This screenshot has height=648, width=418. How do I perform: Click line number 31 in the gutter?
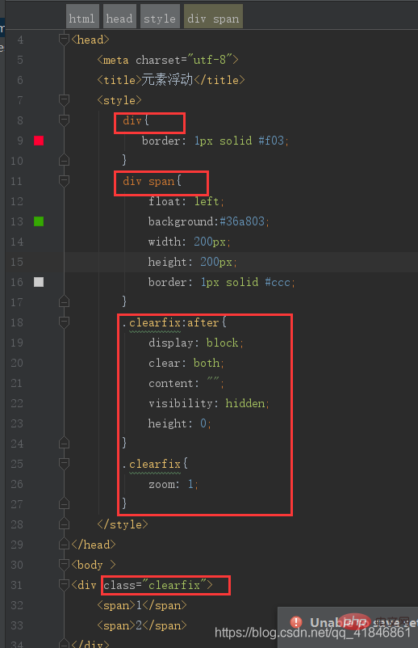pyautogui.click(x=17, y=585)
